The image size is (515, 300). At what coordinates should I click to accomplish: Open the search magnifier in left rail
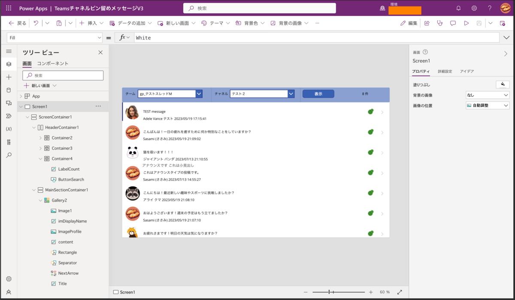coord(9,155)
